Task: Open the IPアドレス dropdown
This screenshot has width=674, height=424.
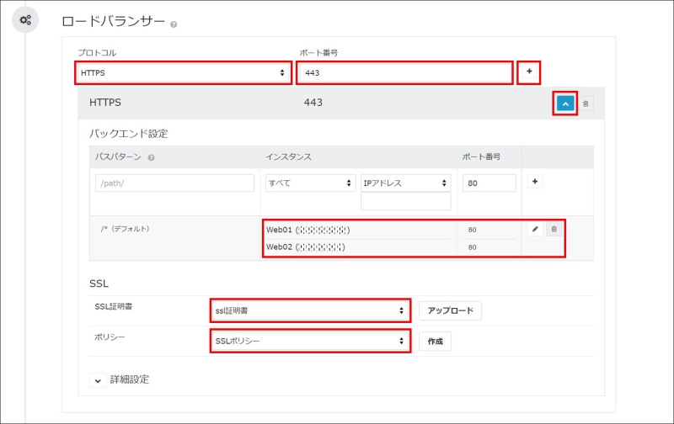Action: coord(406,183)
